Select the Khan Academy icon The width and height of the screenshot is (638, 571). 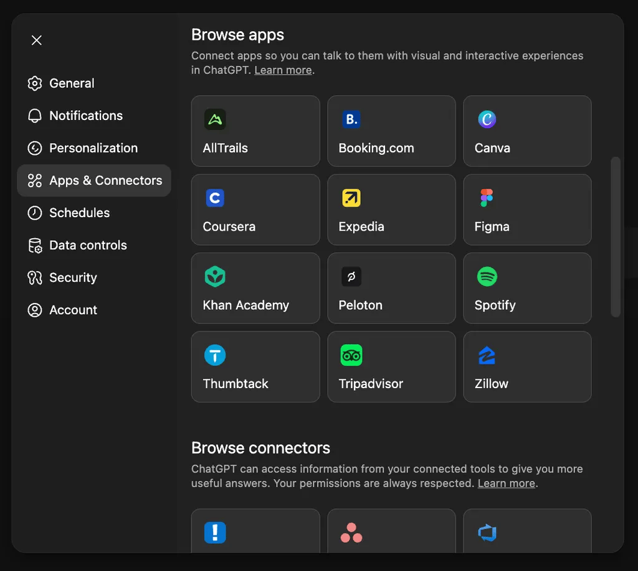point(215,277)
